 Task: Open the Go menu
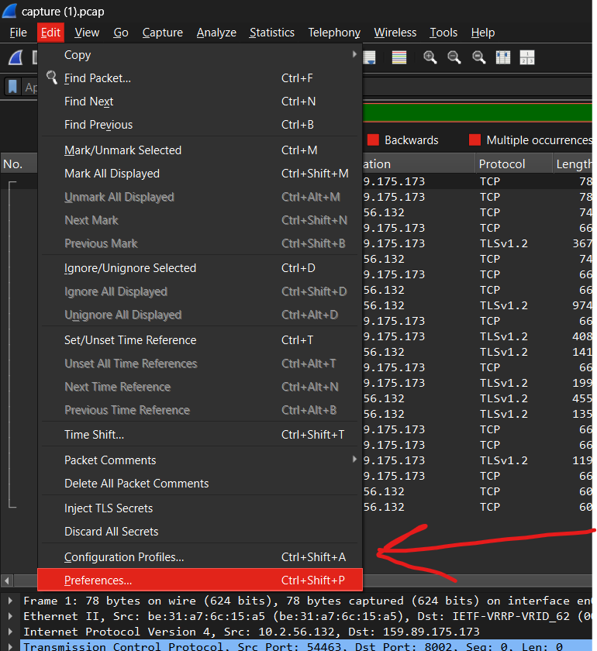click(x=121, y=33)
